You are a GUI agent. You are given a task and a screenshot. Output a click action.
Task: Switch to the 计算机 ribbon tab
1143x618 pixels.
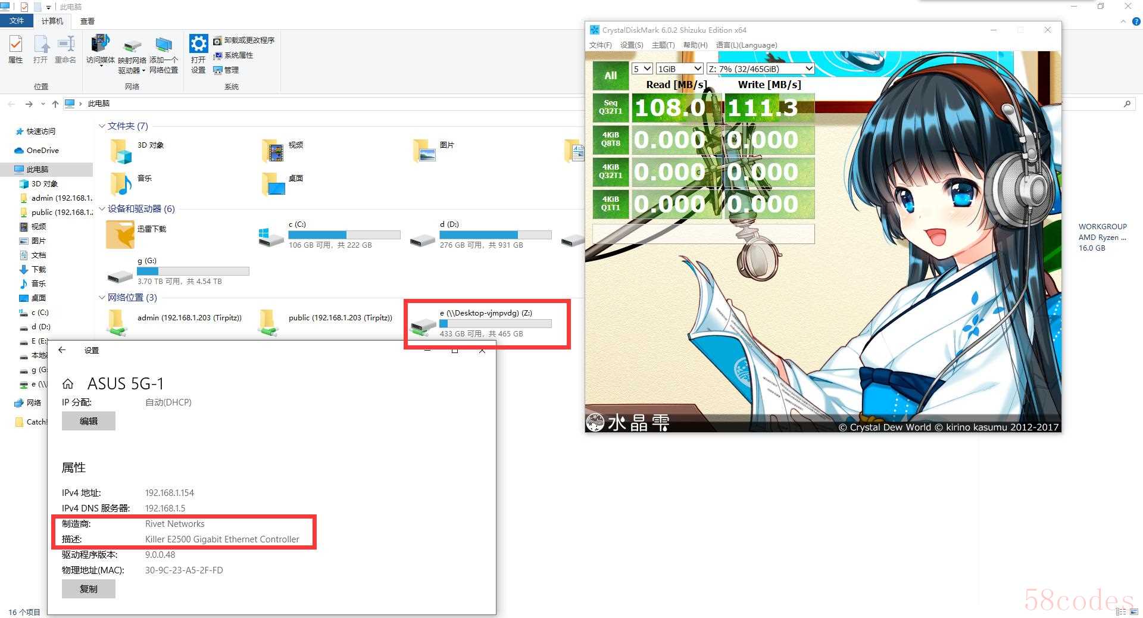pyautogui.click(x=52, y=21)
